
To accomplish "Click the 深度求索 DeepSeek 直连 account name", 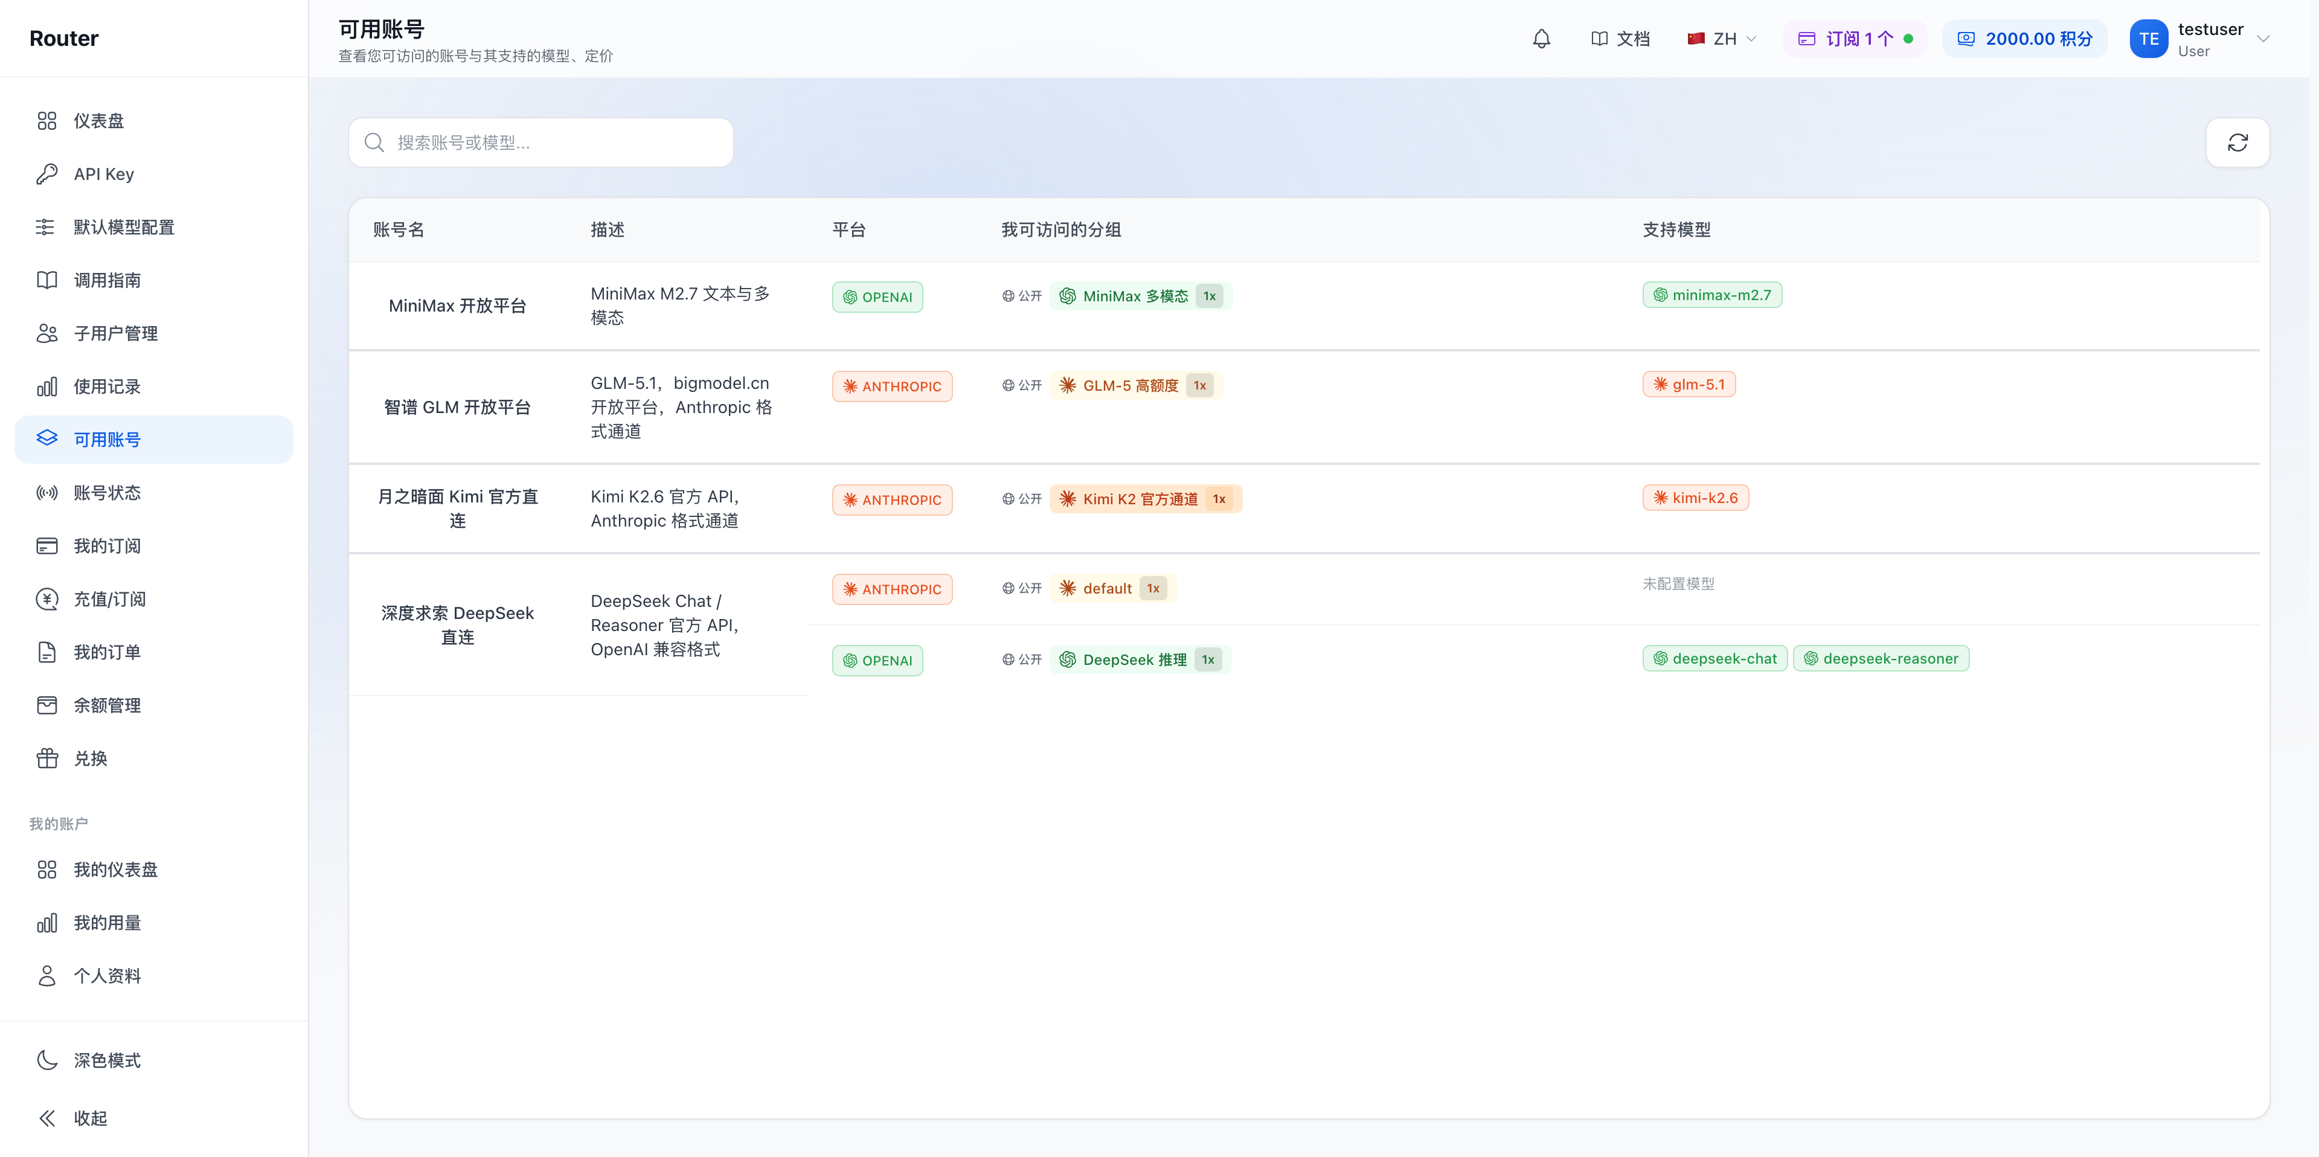I will click(457, 625).
